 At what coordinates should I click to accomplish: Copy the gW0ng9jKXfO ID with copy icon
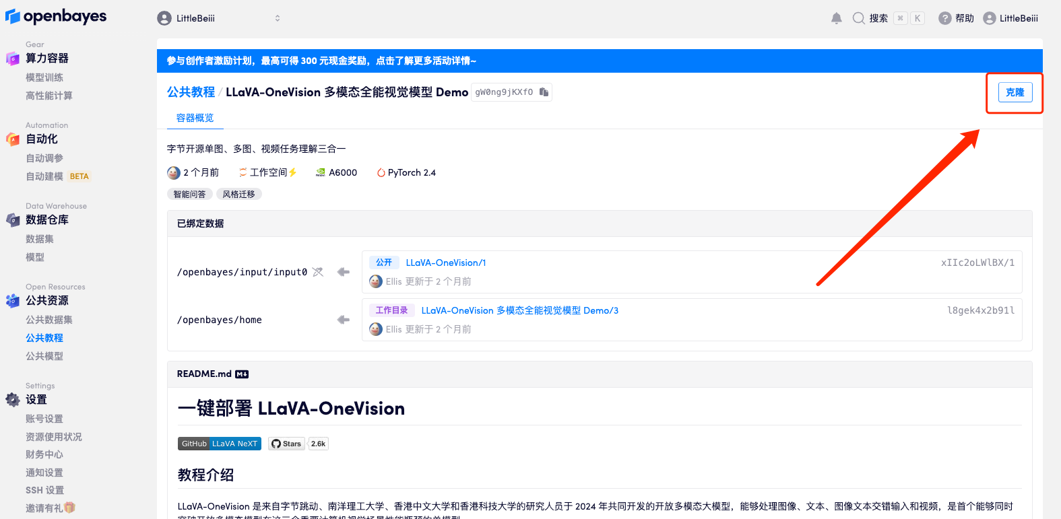pyautogui.click(x=544, y=92)
